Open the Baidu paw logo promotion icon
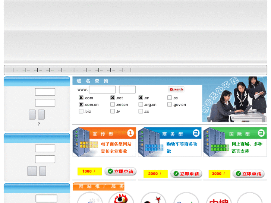 click(x=90, y=198)
